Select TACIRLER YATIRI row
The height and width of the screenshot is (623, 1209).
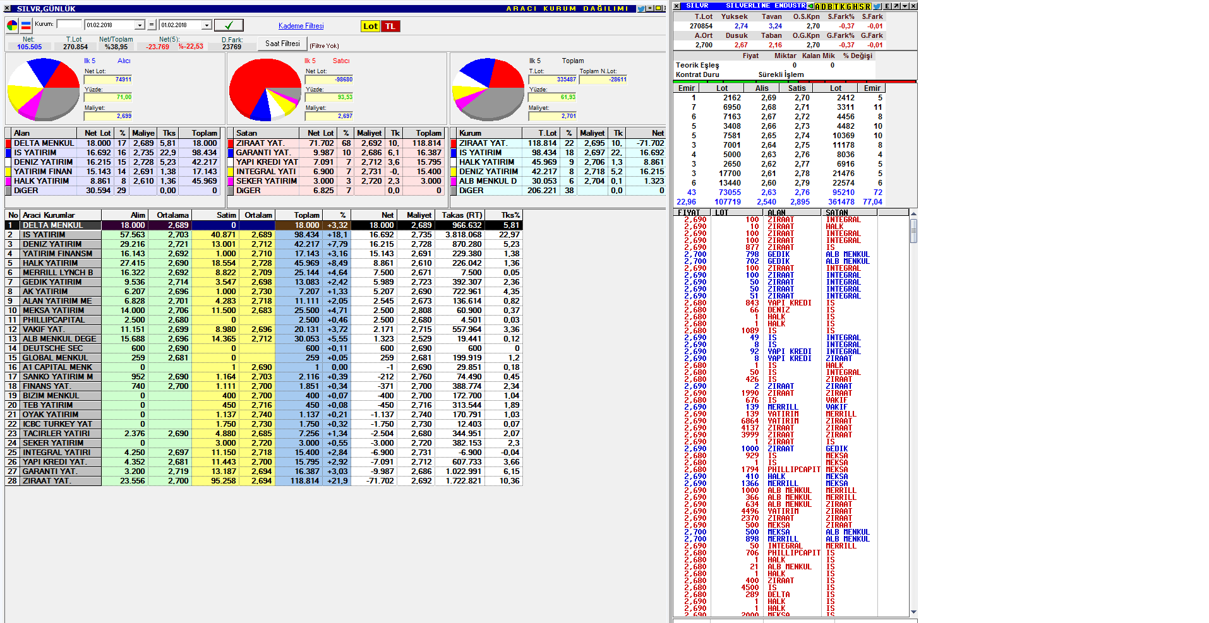point(263,434)
